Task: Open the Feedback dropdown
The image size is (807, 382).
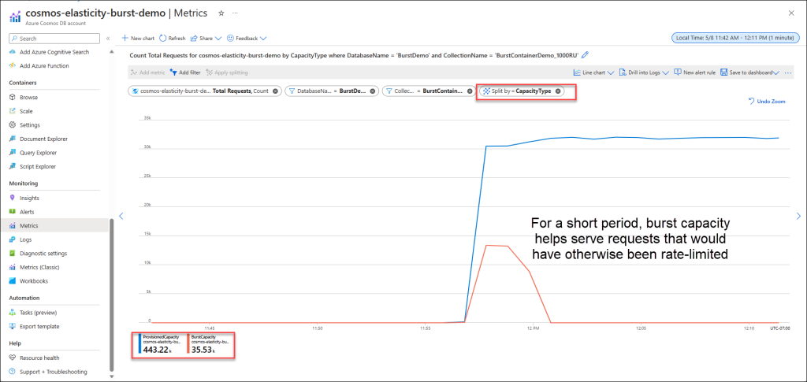Action: (x=247, y=39)
